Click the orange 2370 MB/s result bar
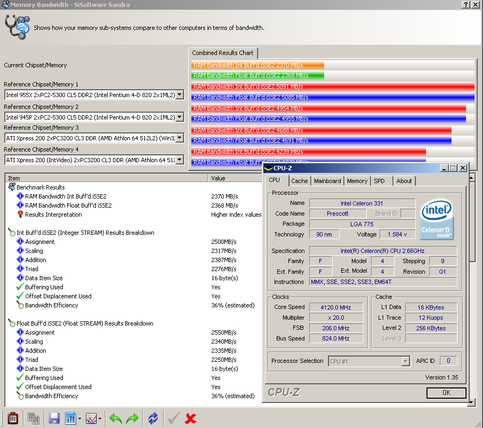Image resolution: width=483 pixels, height=428 pixels. tap(257, 65)
